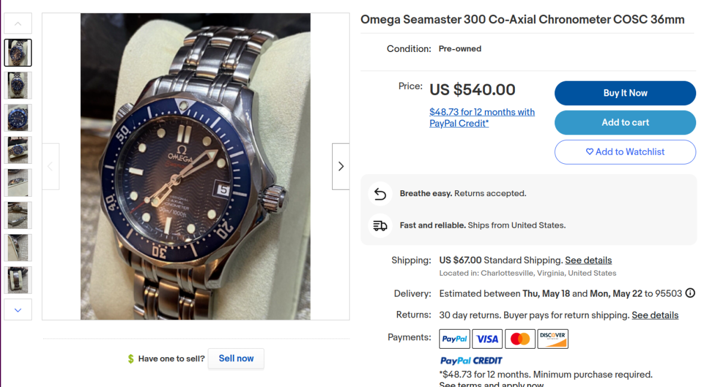Image resolution: width=704 pixels, height=387 pixels.
Task: Click the Discover card payment icon
Action: 553,339
